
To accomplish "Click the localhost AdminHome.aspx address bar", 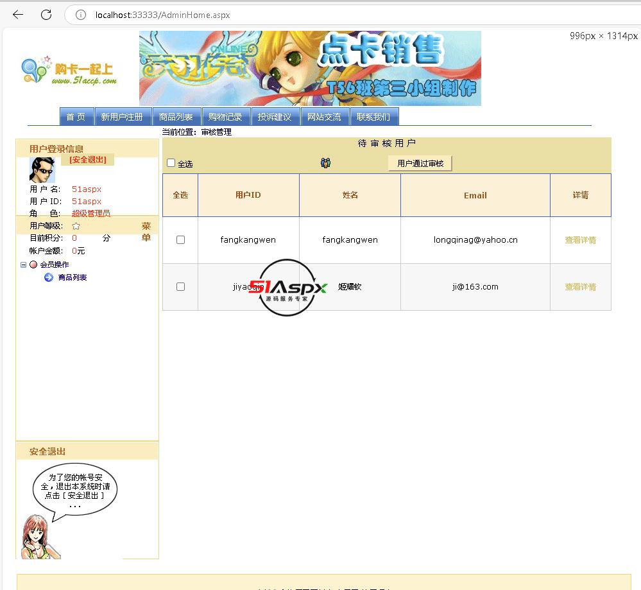I will [163, 15].
